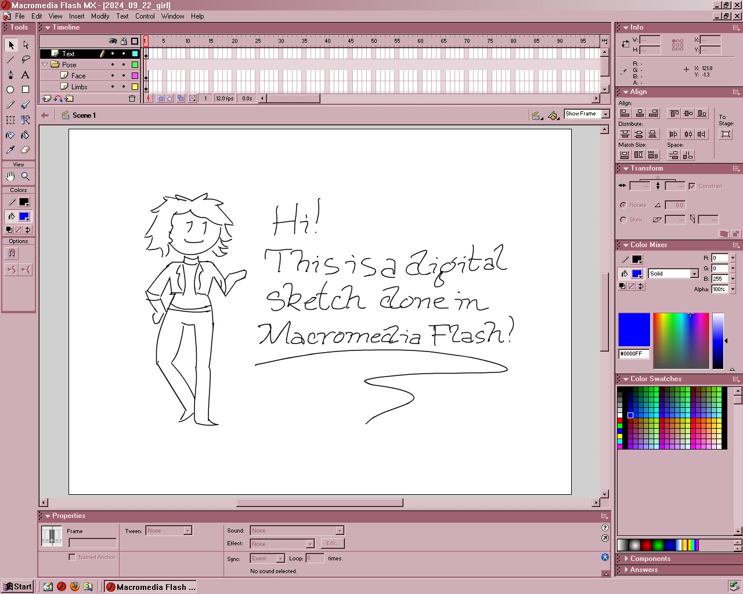Viewport: 743px width, 594px height.
Task: Select the Paint Bucket tool
Action: (x=26, y=135)
